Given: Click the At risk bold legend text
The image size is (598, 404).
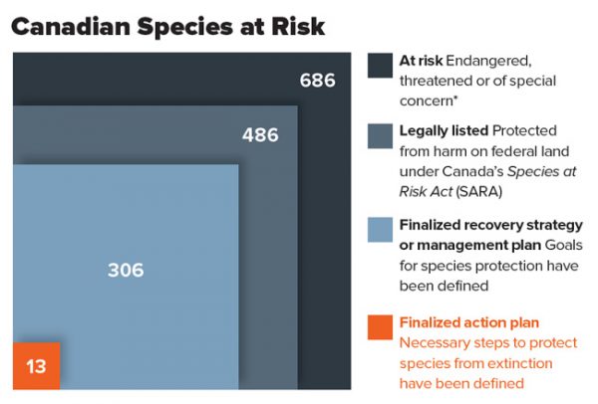Looking at the screenshot, I should click(421, 61).
